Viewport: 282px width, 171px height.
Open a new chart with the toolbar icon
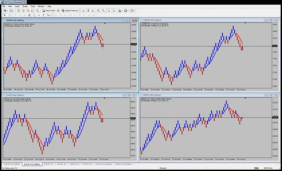pos(5,11)
